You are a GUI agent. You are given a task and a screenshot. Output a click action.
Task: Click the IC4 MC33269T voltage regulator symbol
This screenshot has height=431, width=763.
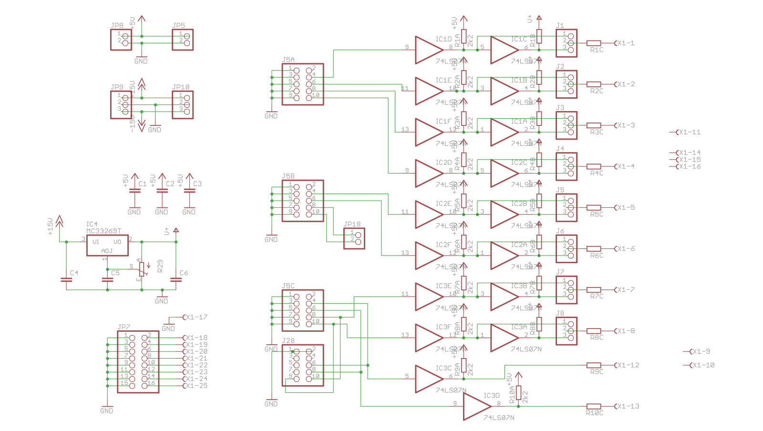pyautogui.click(x=107, y=245)
